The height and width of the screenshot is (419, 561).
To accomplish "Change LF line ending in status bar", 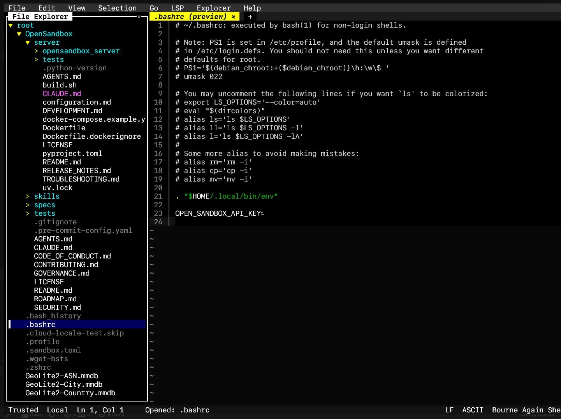I will 449,410.
